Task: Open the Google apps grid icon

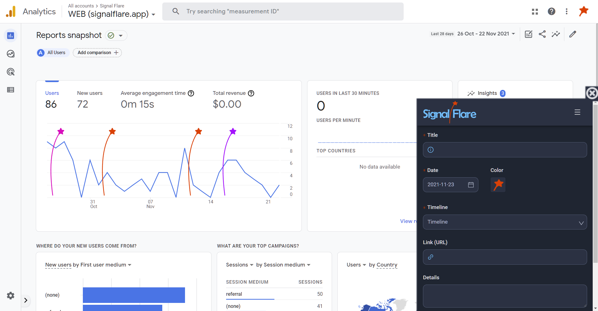Action: click(535, 12)
